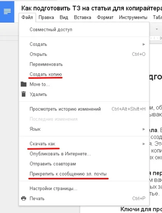
Task: Click the printer icon beside Печать
Action: tap(24, 198)
